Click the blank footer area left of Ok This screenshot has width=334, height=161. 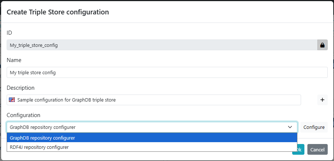(x=148, y=156)
